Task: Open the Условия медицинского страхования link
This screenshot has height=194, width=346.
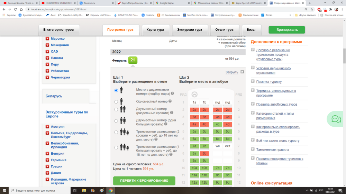Action: [x=273, y=70]
